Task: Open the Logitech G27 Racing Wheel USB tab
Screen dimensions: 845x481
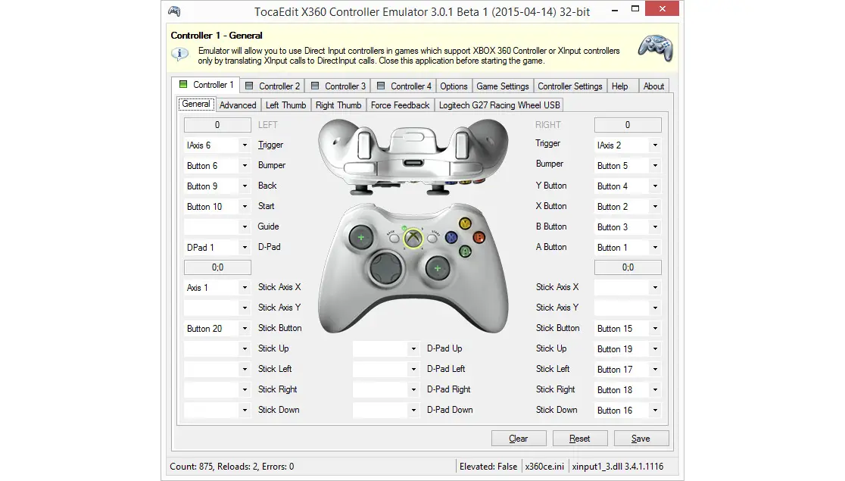Action: point(499,105)
